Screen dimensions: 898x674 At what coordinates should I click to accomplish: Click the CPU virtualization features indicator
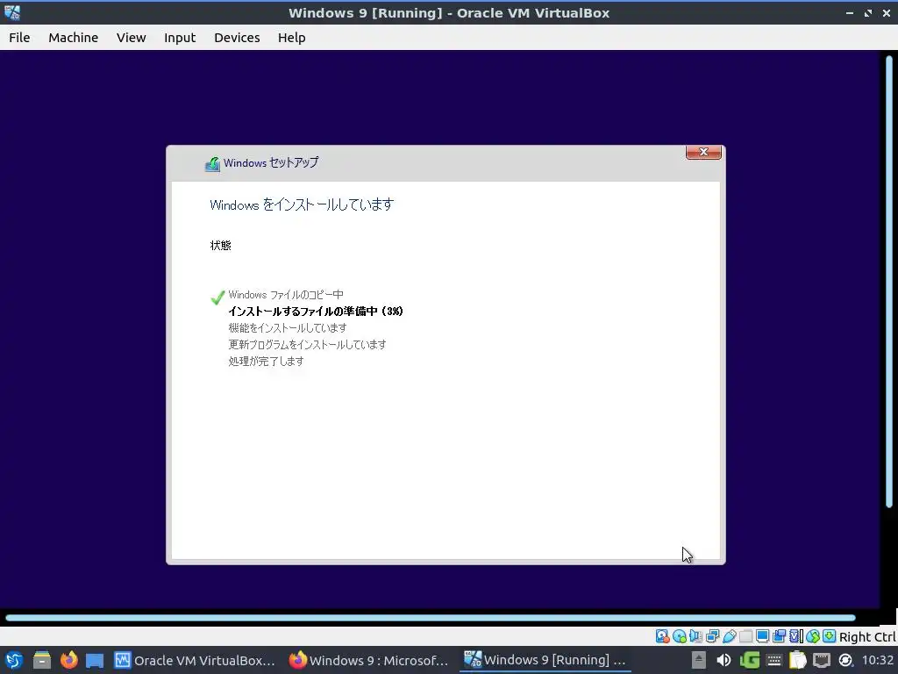pos(796,636)
